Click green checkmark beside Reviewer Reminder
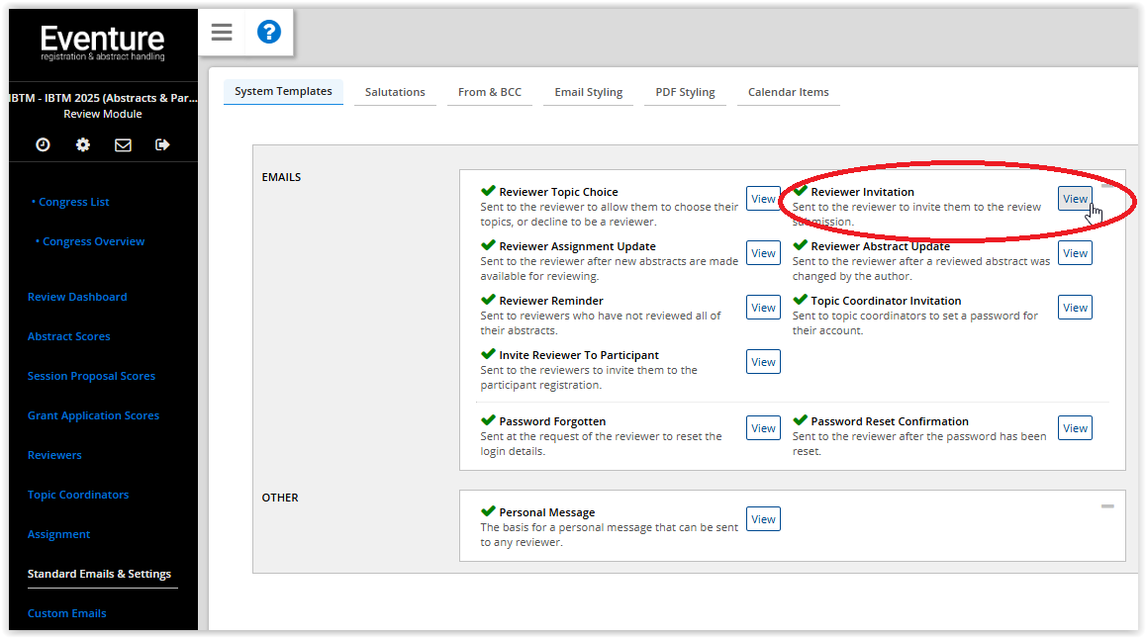This screenshot has height=638, width=1146. [488, 300]
